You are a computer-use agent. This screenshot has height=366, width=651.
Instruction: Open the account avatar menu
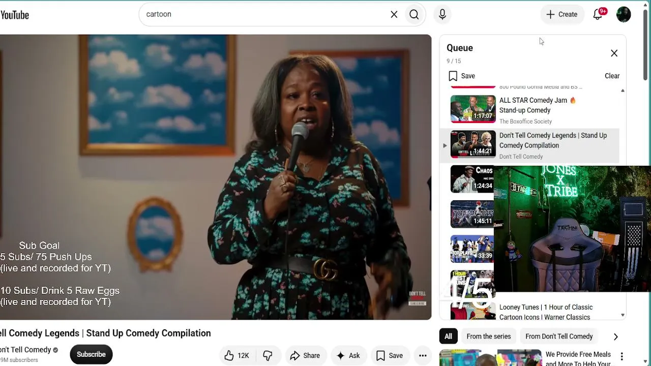pyautogui.click(x=624, y=14)
